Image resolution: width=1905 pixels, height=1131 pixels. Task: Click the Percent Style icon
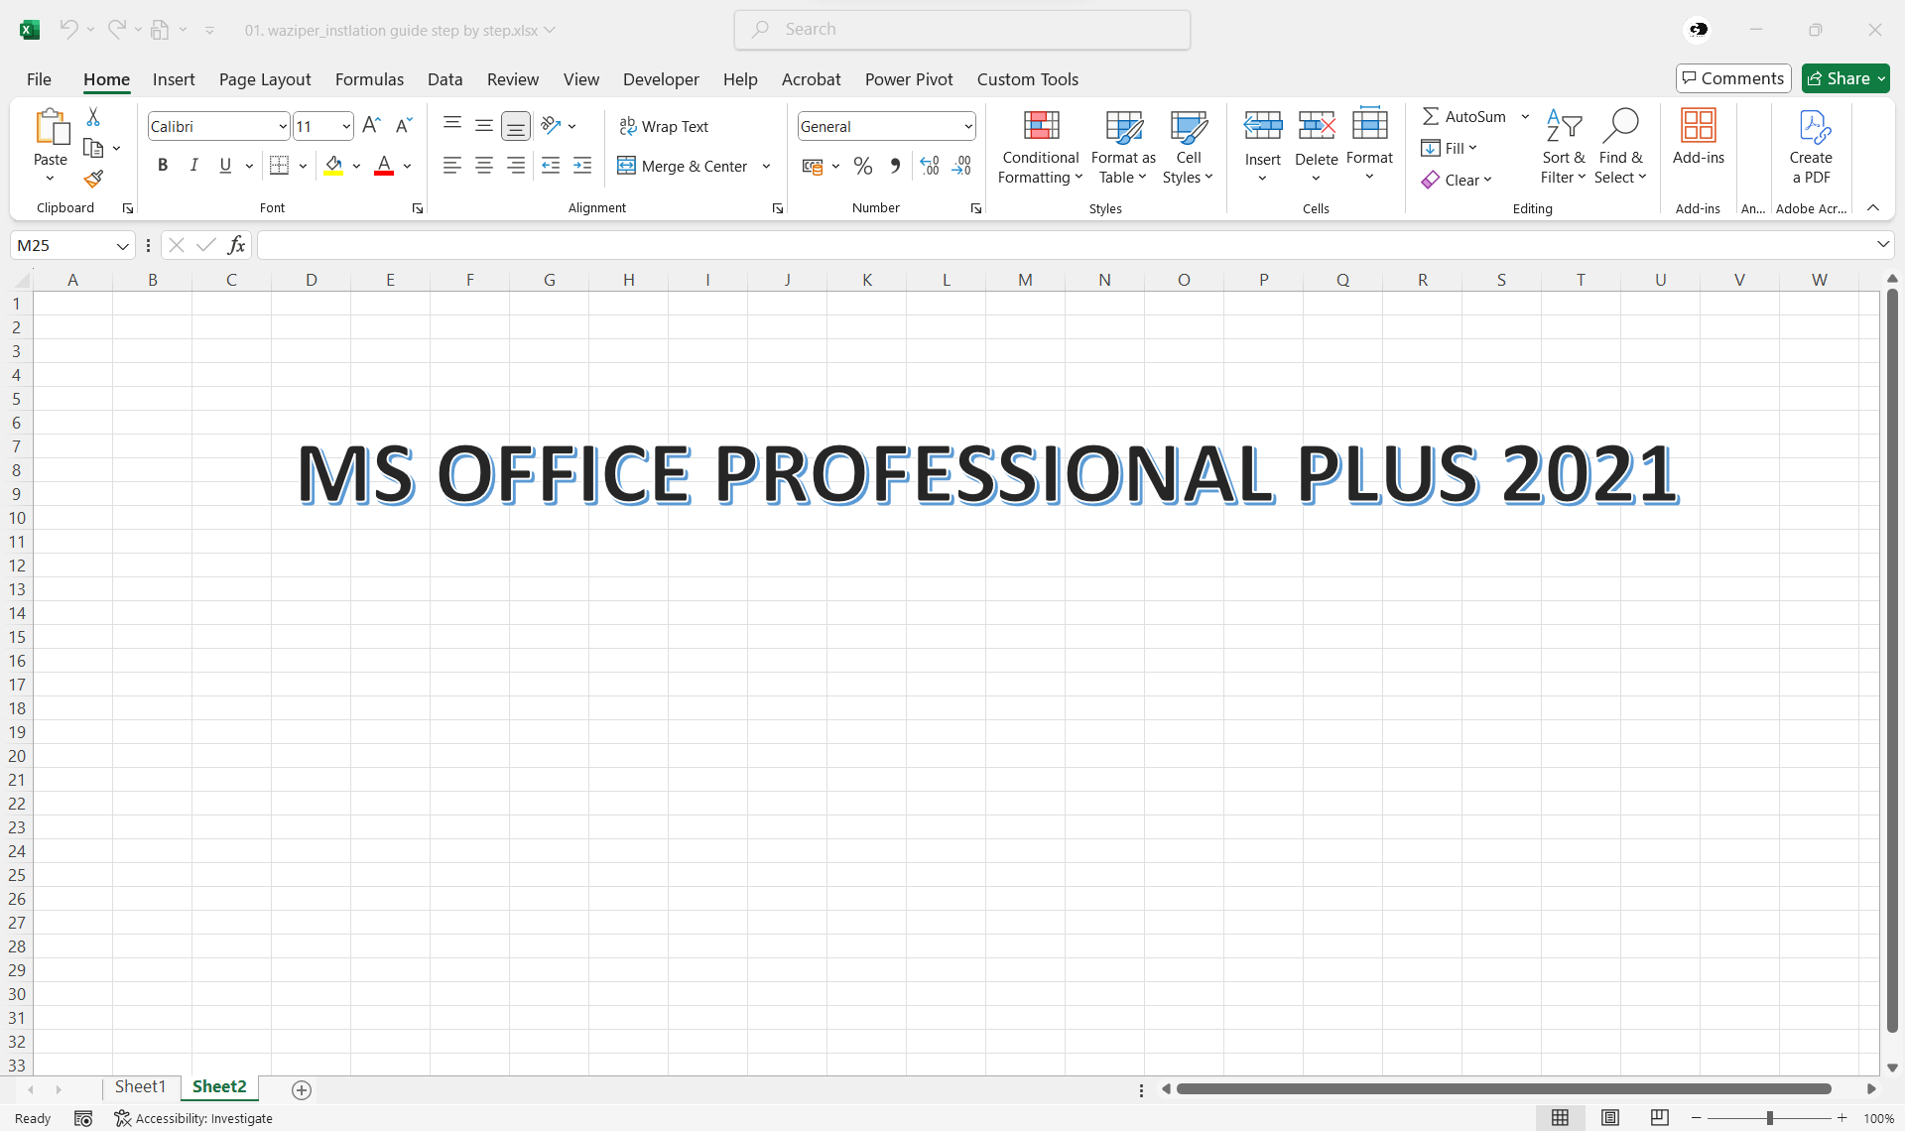click(x=863, y=166)
